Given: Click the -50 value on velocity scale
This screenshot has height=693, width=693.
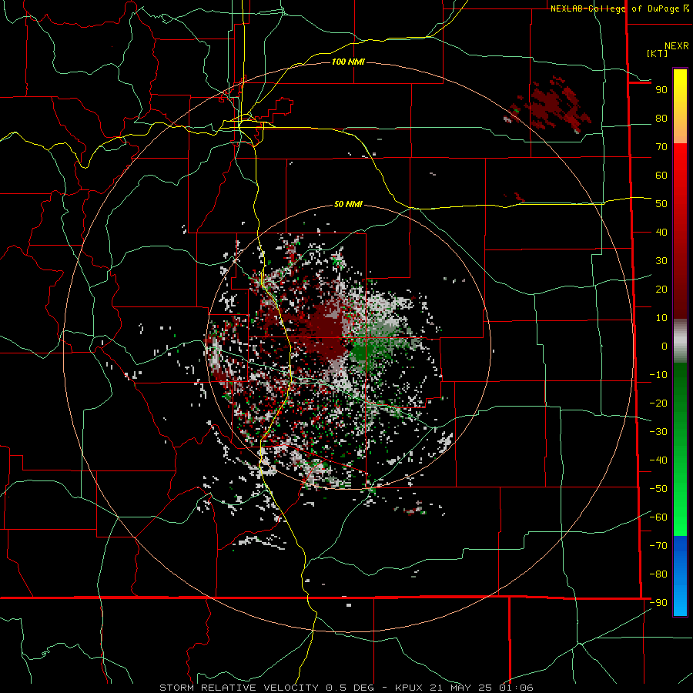Looking at the screenshot, I should 658,489.
